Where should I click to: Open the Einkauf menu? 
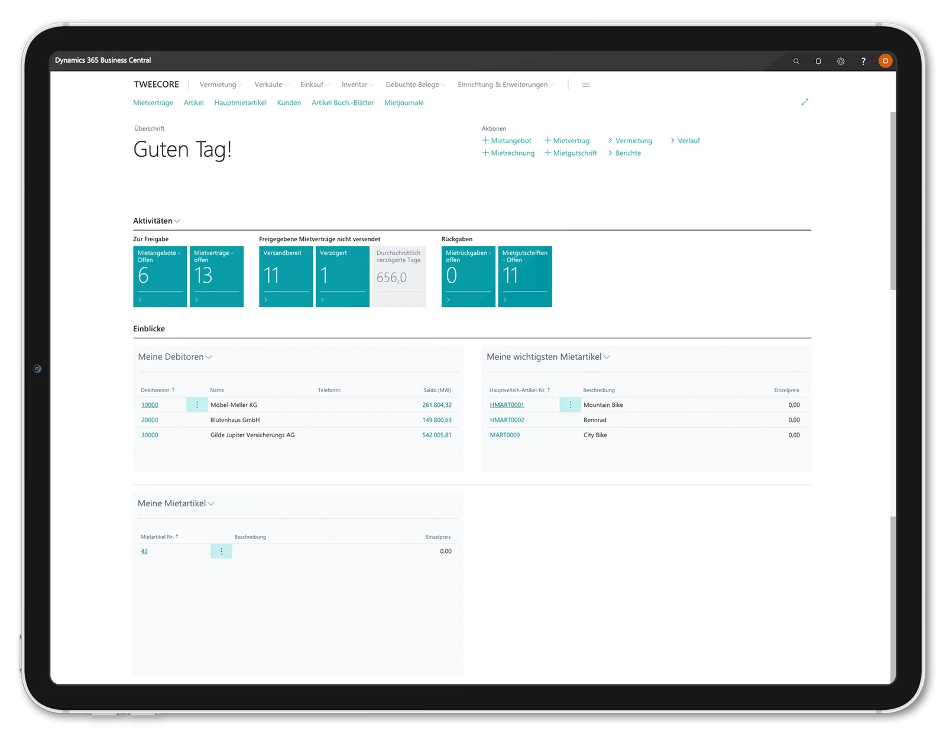[315, 85]
